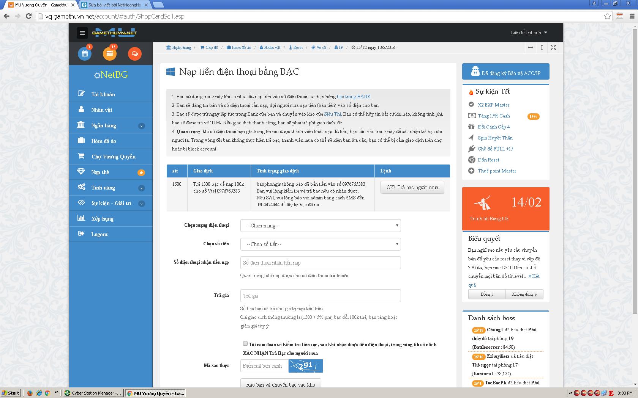Click the vertical resize arrows icon

point(542,47)
